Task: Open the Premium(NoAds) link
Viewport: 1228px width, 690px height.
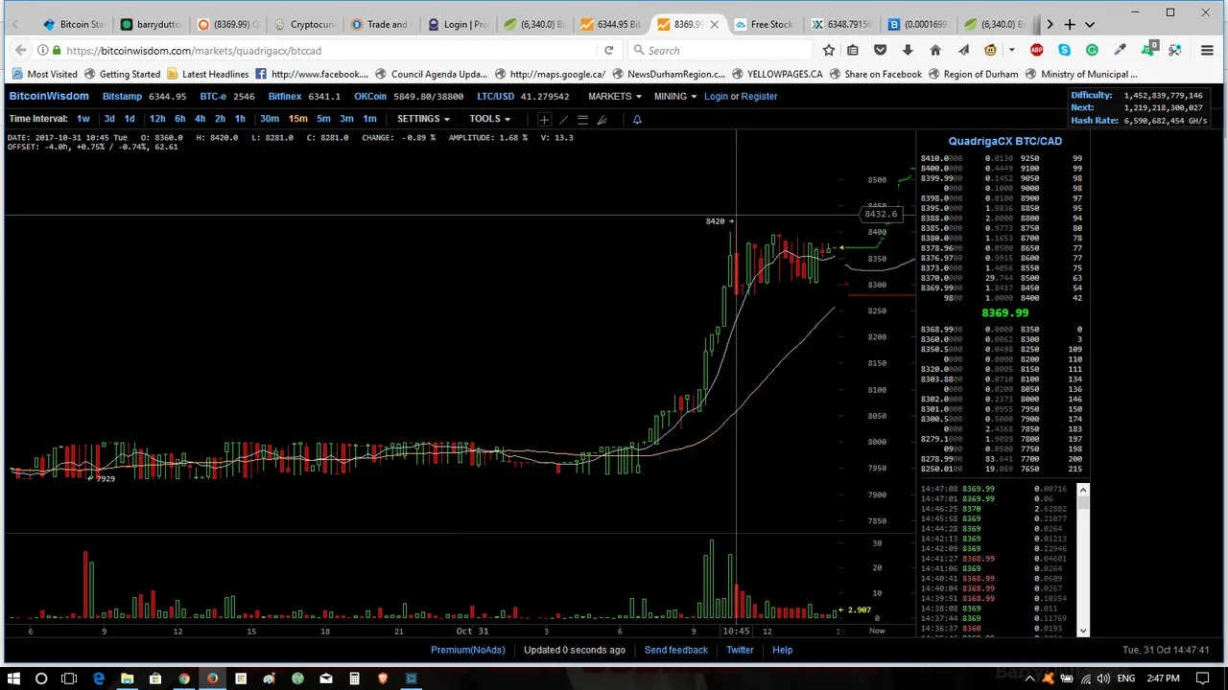Action: (468, 650)
